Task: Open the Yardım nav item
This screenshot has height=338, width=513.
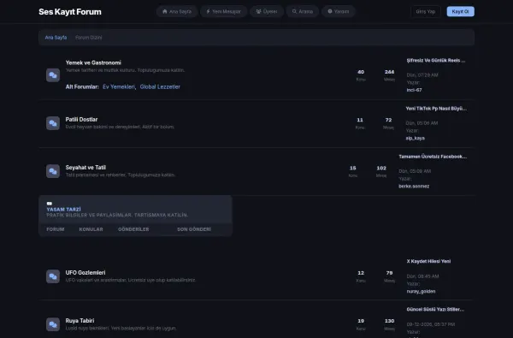Action: pos(339,11)
